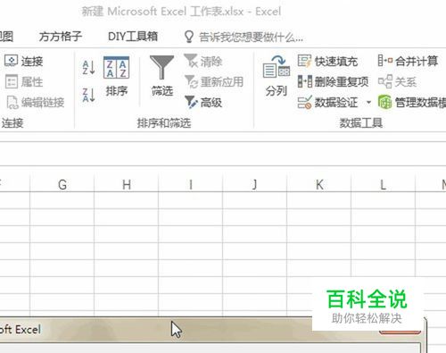
Task: Click the lightbulb Tell Me icon
Action: click(x=189, y=37)
